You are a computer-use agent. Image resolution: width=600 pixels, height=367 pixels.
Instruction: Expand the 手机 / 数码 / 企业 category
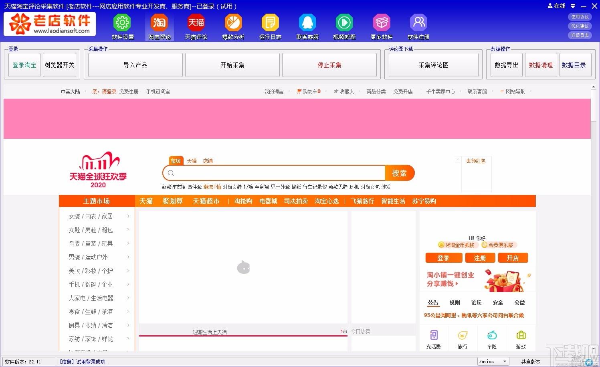128,284
